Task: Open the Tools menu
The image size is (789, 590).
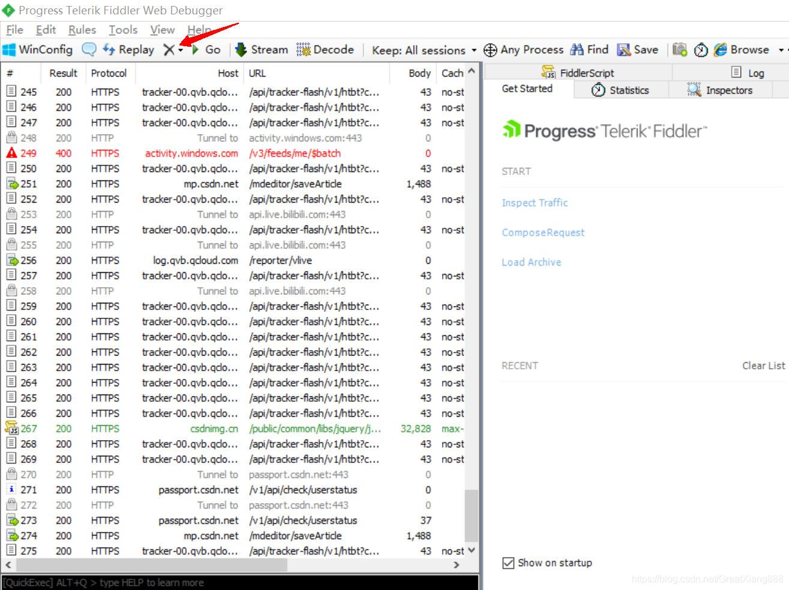Action: (123, 29)
